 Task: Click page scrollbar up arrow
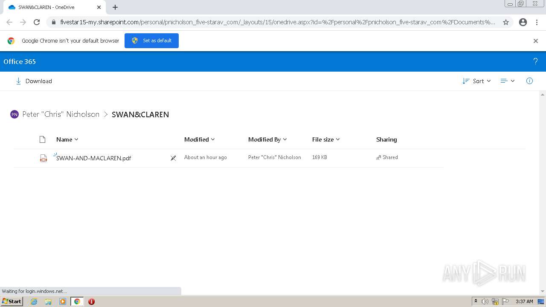[x=543, y=95]
